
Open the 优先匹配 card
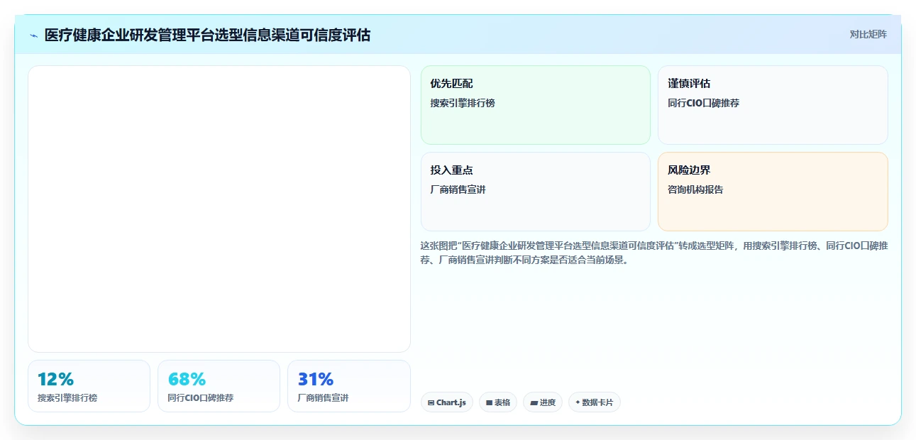click(536, 105)
